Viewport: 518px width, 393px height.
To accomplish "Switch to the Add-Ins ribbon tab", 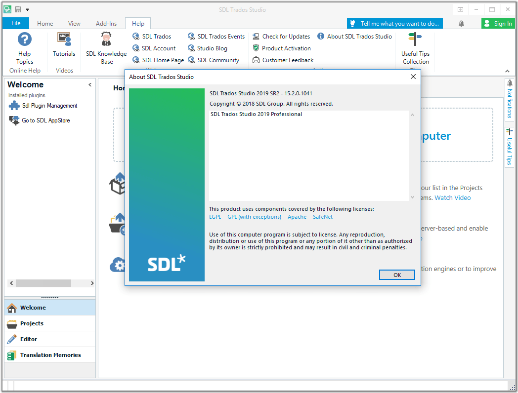I will coord(106,23).
